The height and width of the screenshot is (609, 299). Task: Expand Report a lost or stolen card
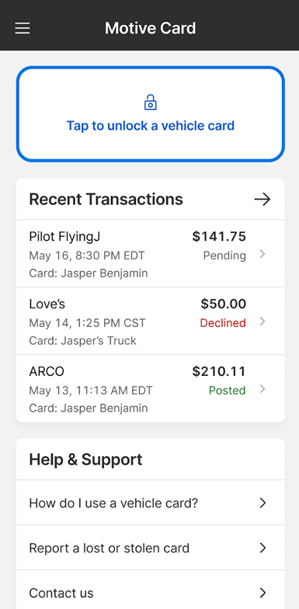pyautogui.click(x=151, y=548)
